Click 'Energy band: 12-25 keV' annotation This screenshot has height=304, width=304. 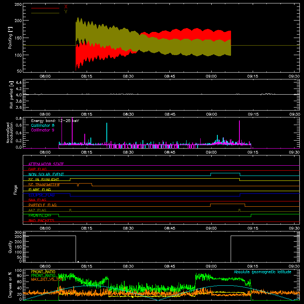coord(55,121)
